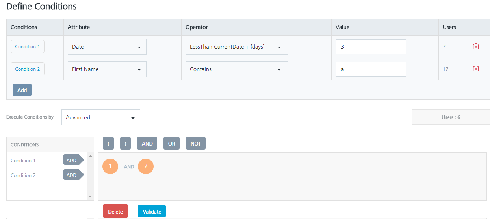
Task: Select orange circle token 1
Action: tap(110, 166)
